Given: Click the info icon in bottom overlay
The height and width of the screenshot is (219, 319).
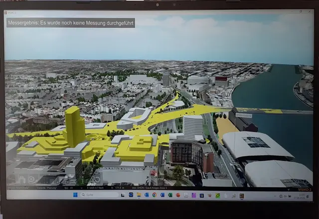Looking at the screenshot, I should click(x=82, y=180).
